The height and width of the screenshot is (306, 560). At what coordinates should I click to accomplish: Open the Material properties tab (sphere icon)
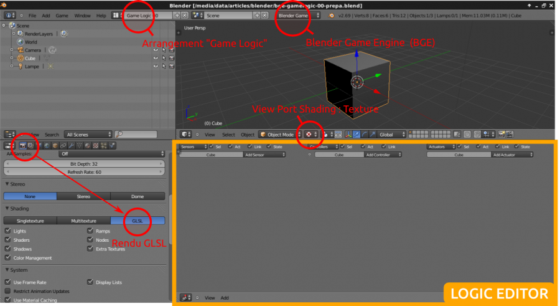88,146
